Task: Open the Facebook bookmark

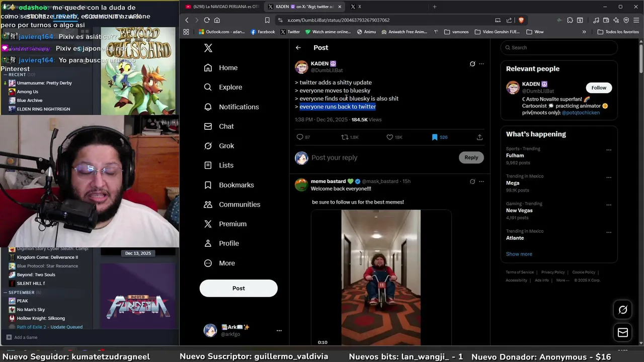Action: pos(262,32)
